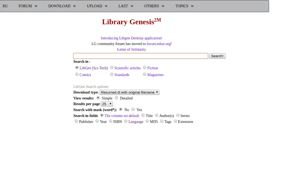Image resolution: width=297 pixels, height=179 pixels.
Task: Expand Results per page dropdown
Action: pos(107,104)
